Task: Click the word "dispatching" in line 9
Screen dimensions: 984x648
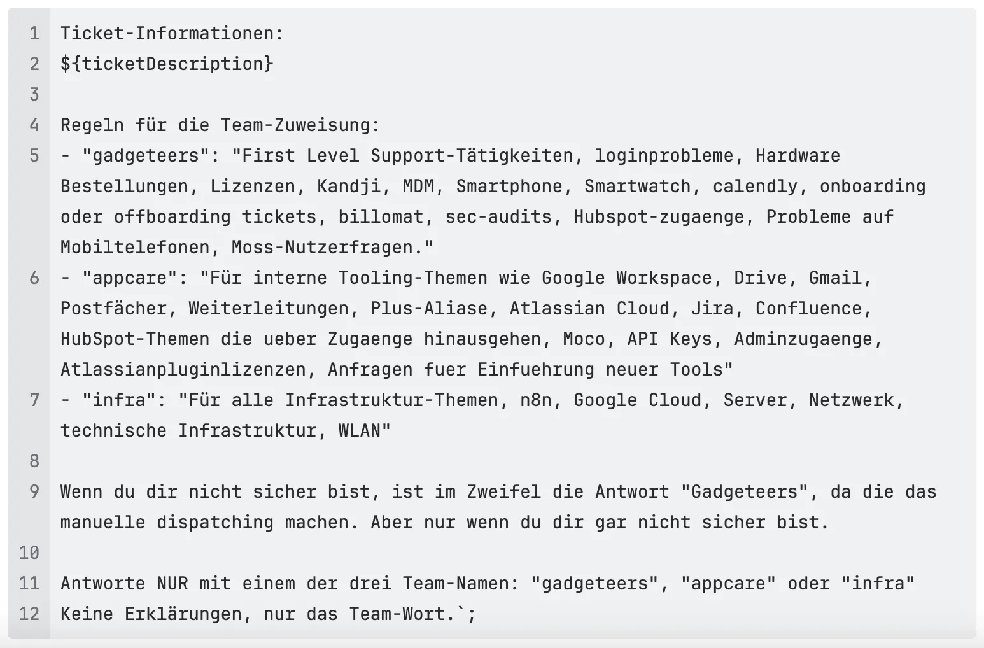Action: click(x=214, y=522)
